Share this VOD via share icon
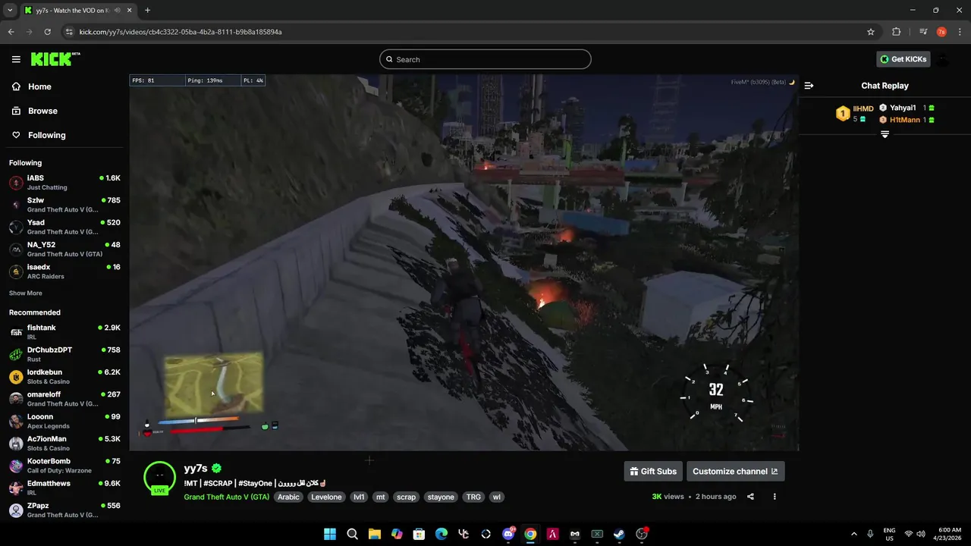Screen dimensions: 971x546 750,497
